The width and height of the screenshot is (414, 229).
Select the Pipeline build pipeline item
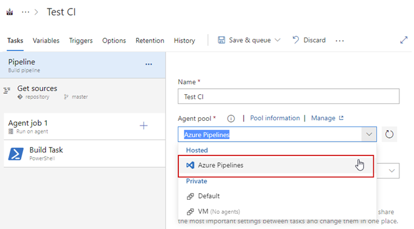coord(83,65)
